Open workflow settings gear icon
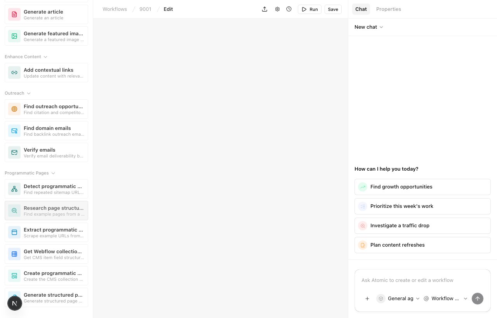The image size is (497, 318). (x=277, y=9)
